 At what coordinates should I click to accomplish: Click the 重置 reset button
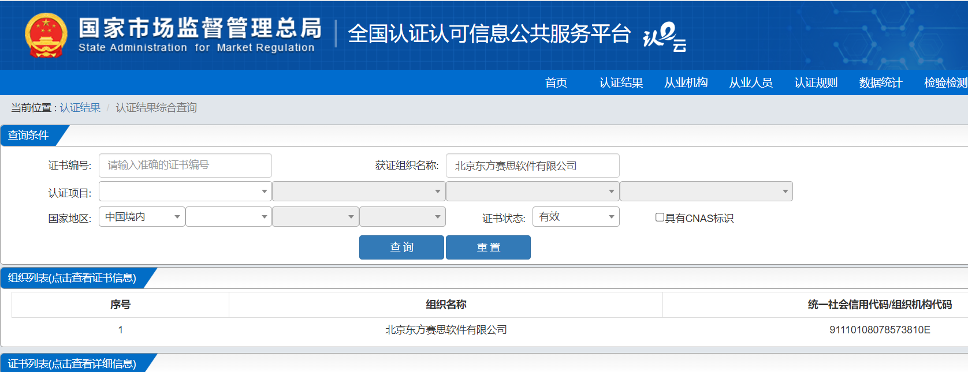488,247
